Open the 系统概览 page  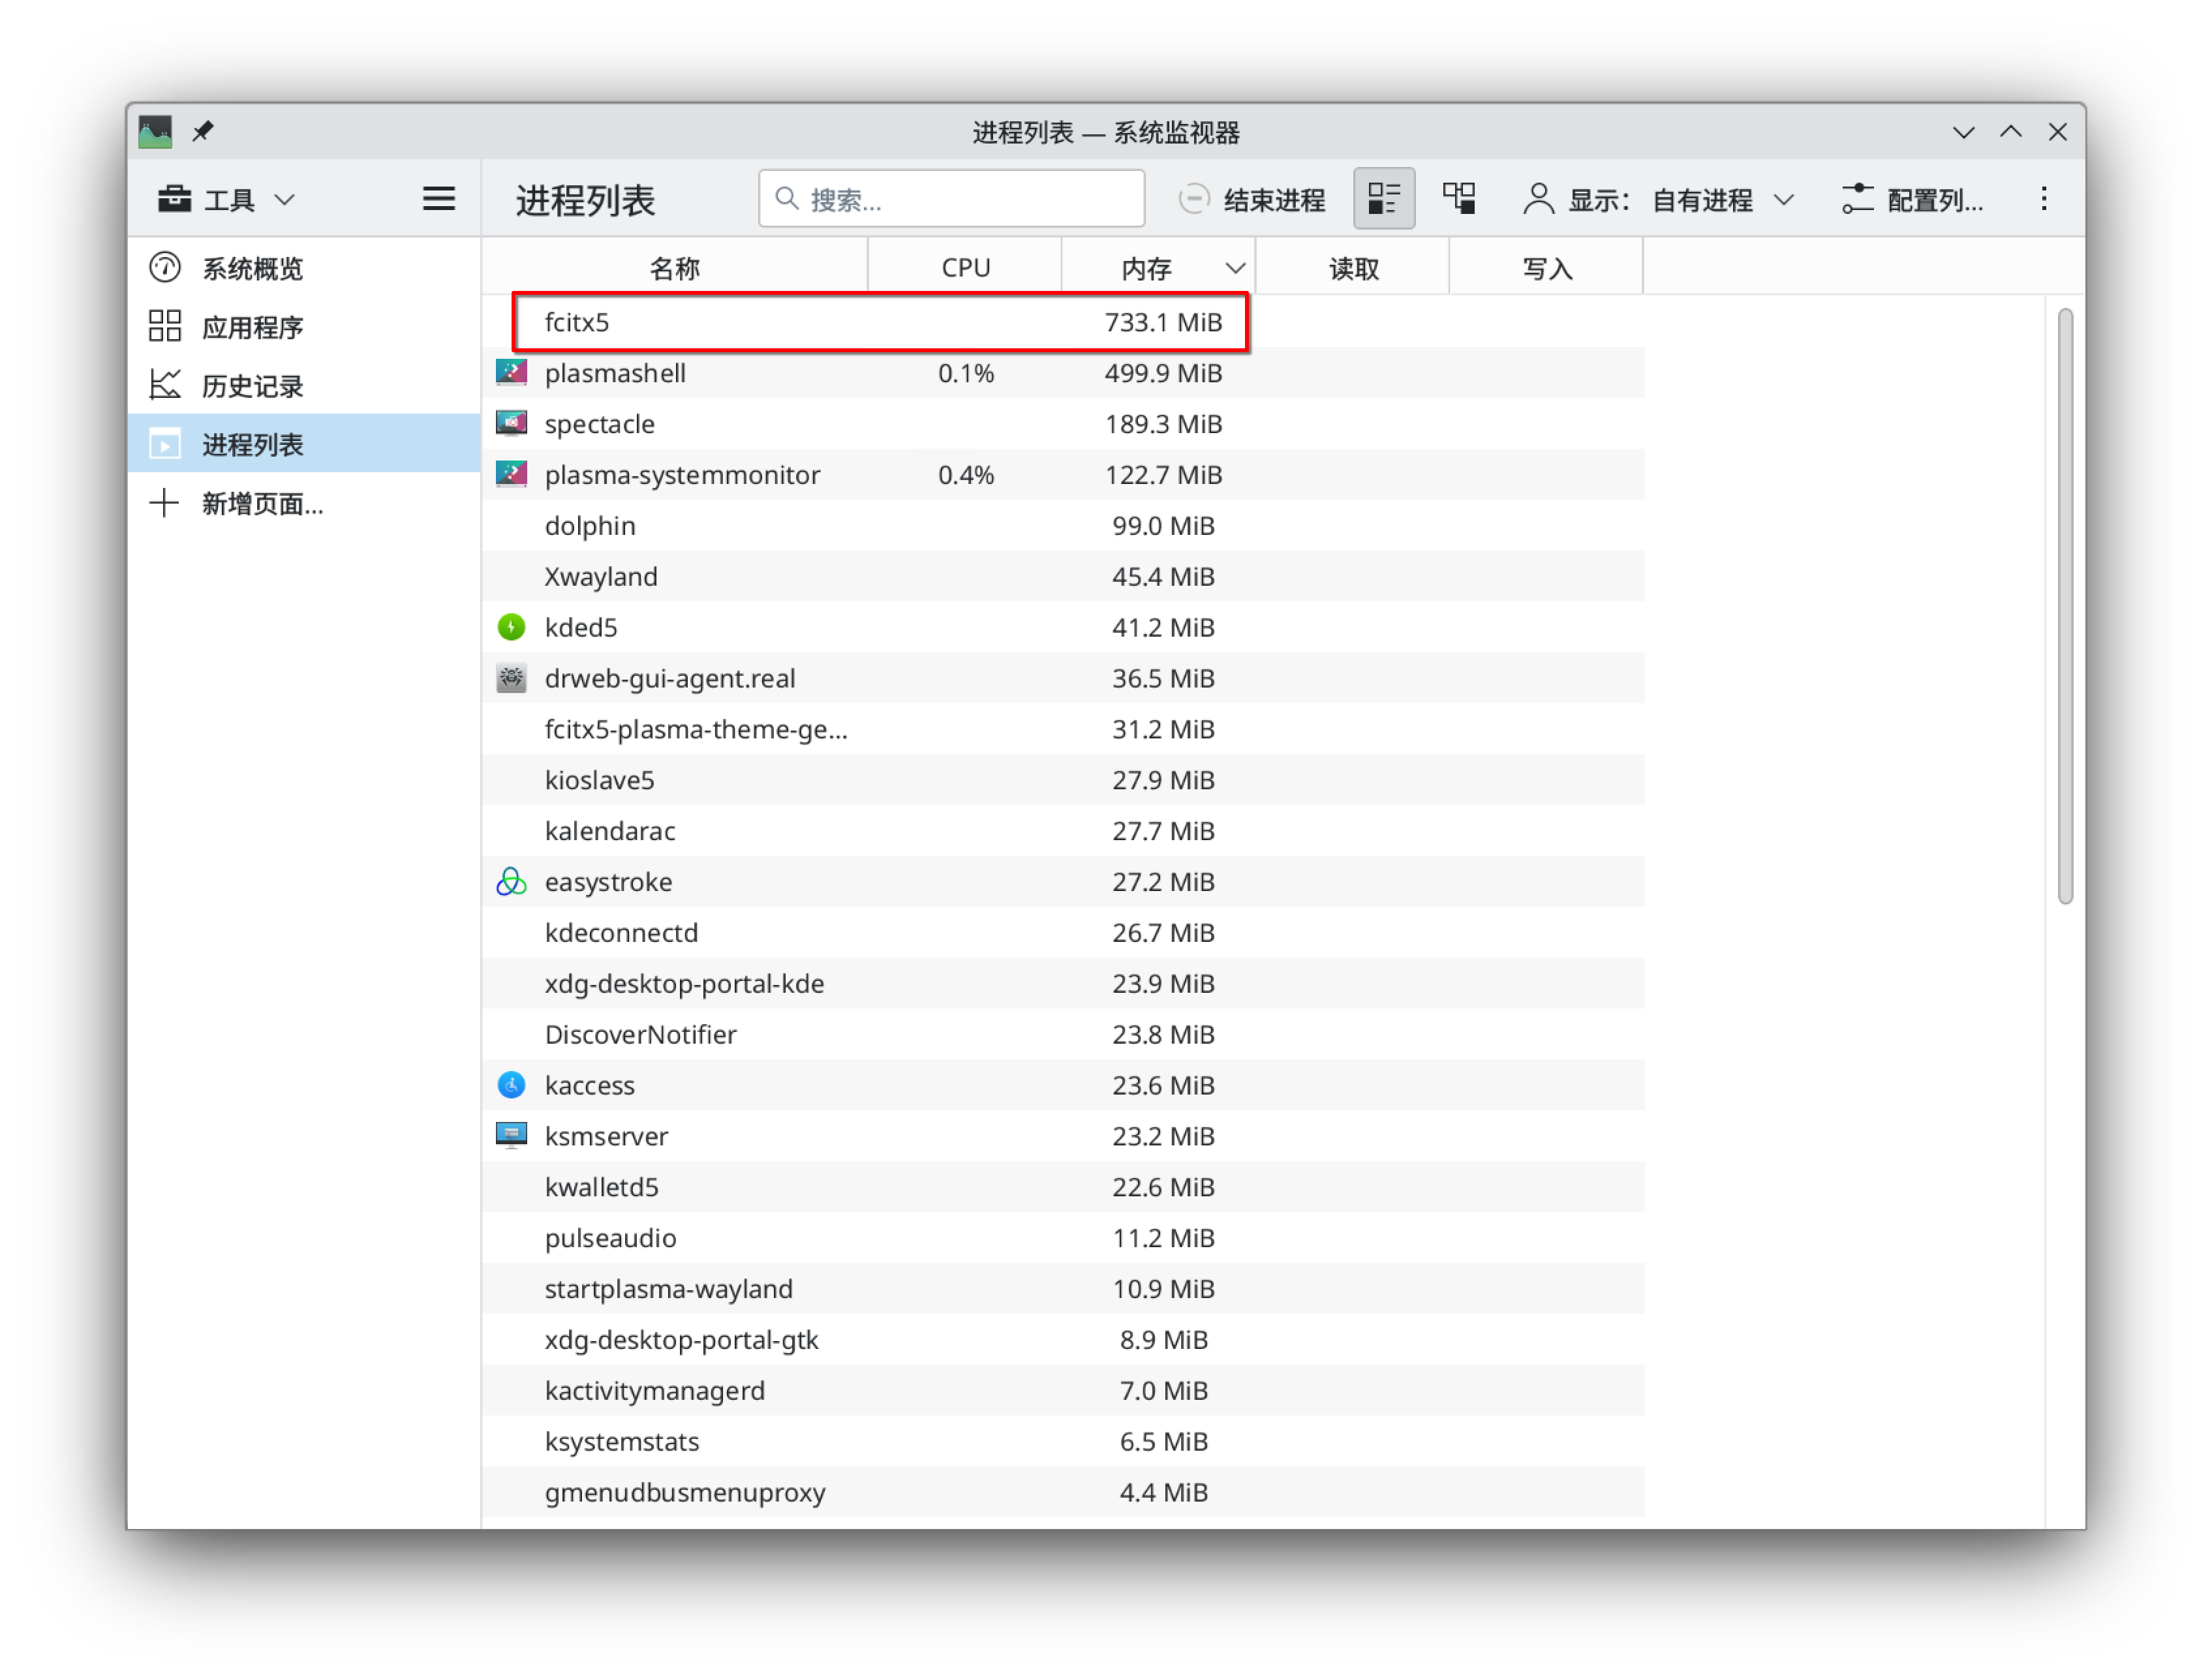coord(253,267)
